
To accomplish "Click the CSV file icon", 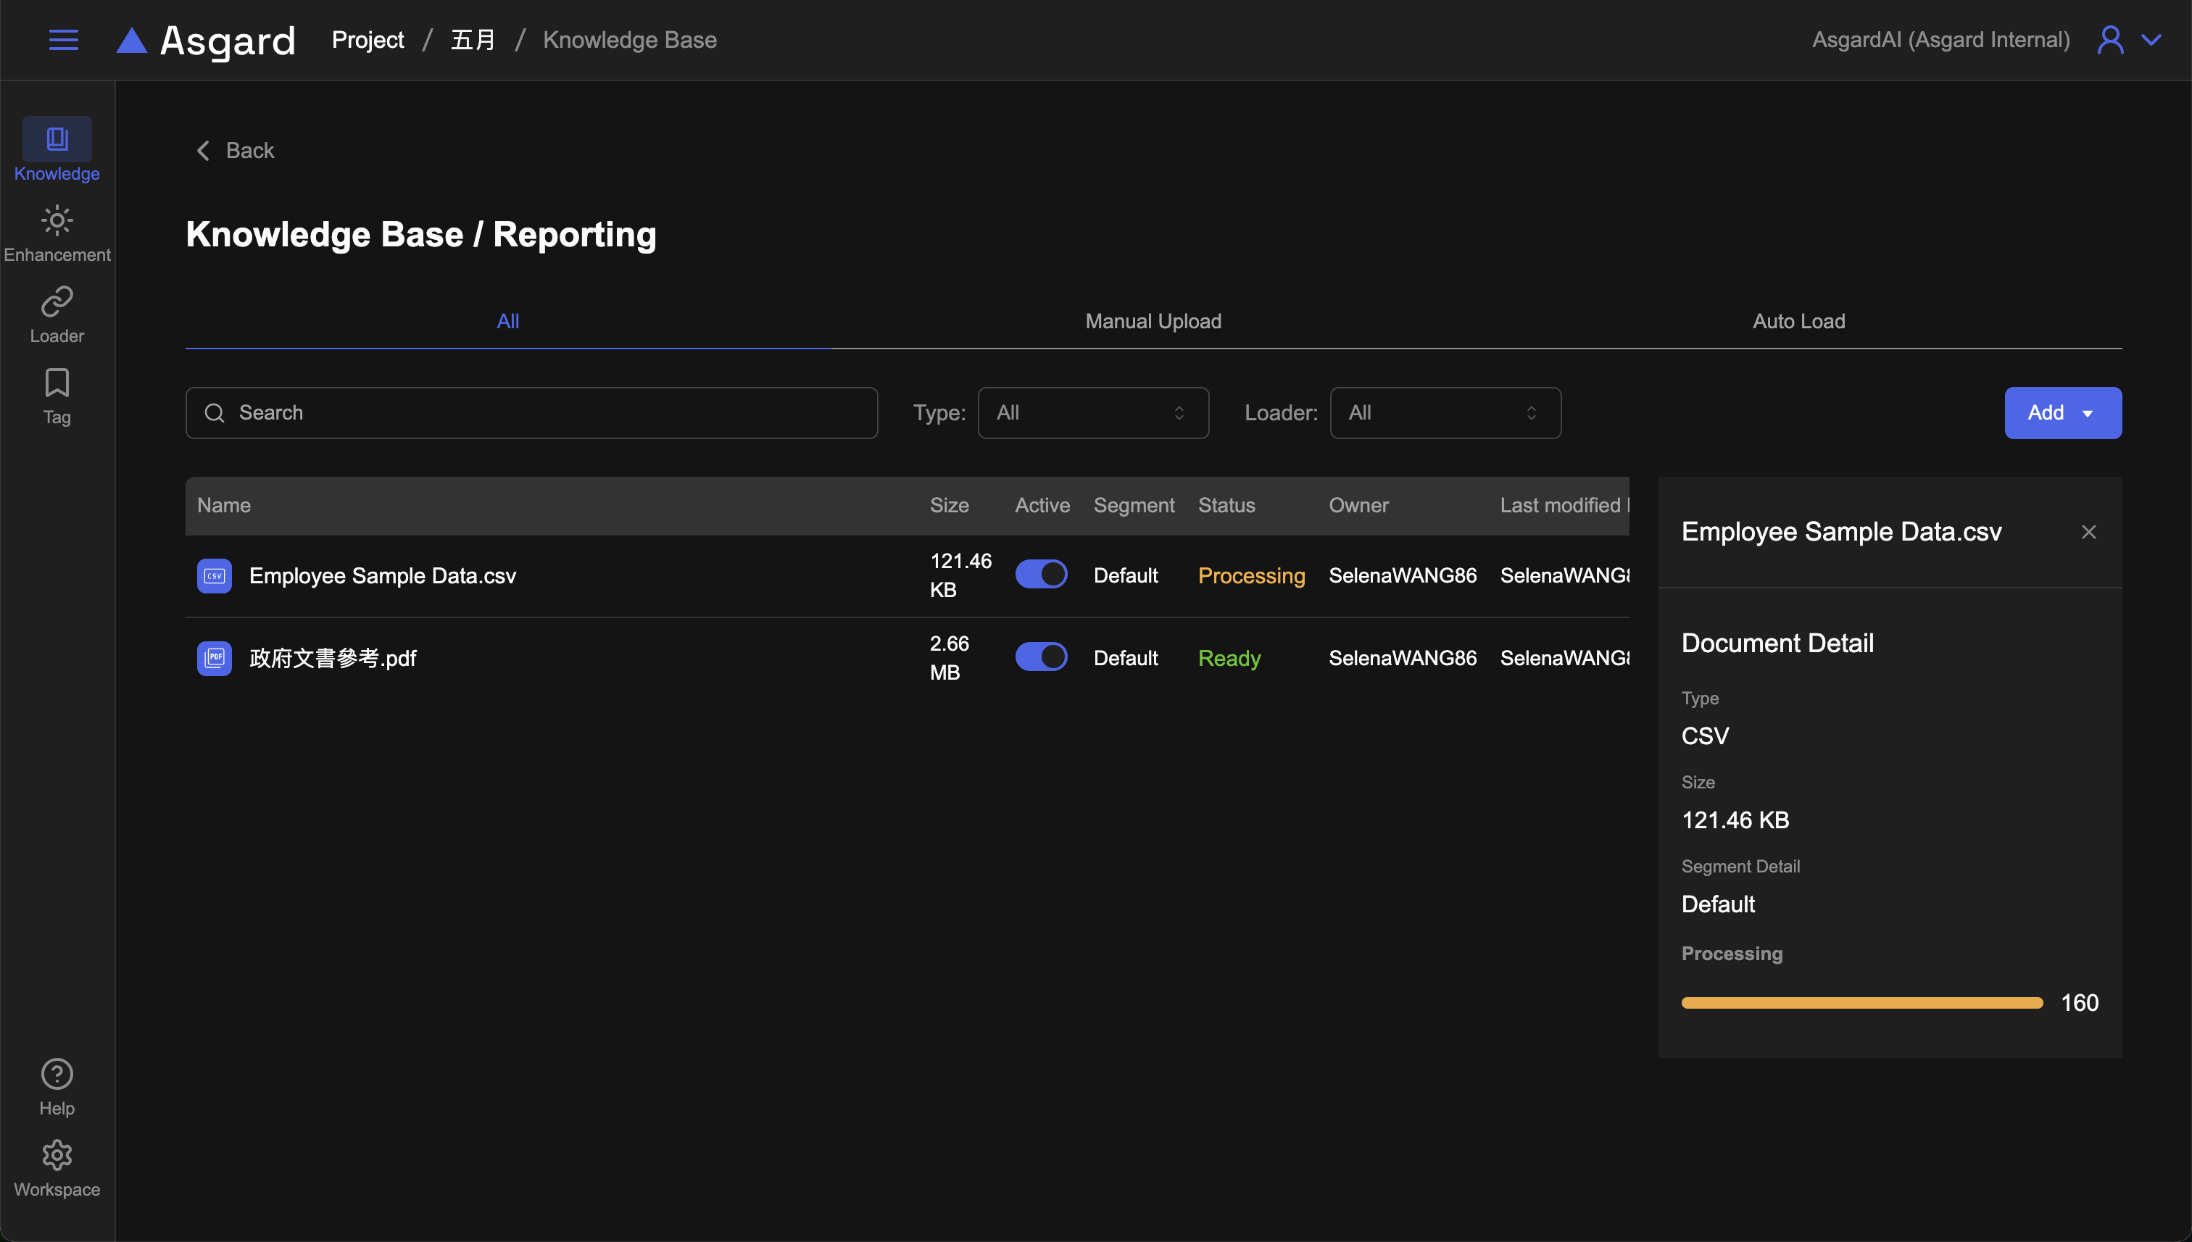I will [214, 576].
